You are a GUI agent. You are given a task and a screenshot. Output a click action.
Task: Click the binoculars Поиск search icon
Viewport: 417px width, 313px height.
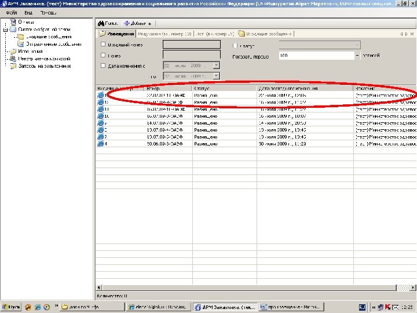[x=101, y=23]
